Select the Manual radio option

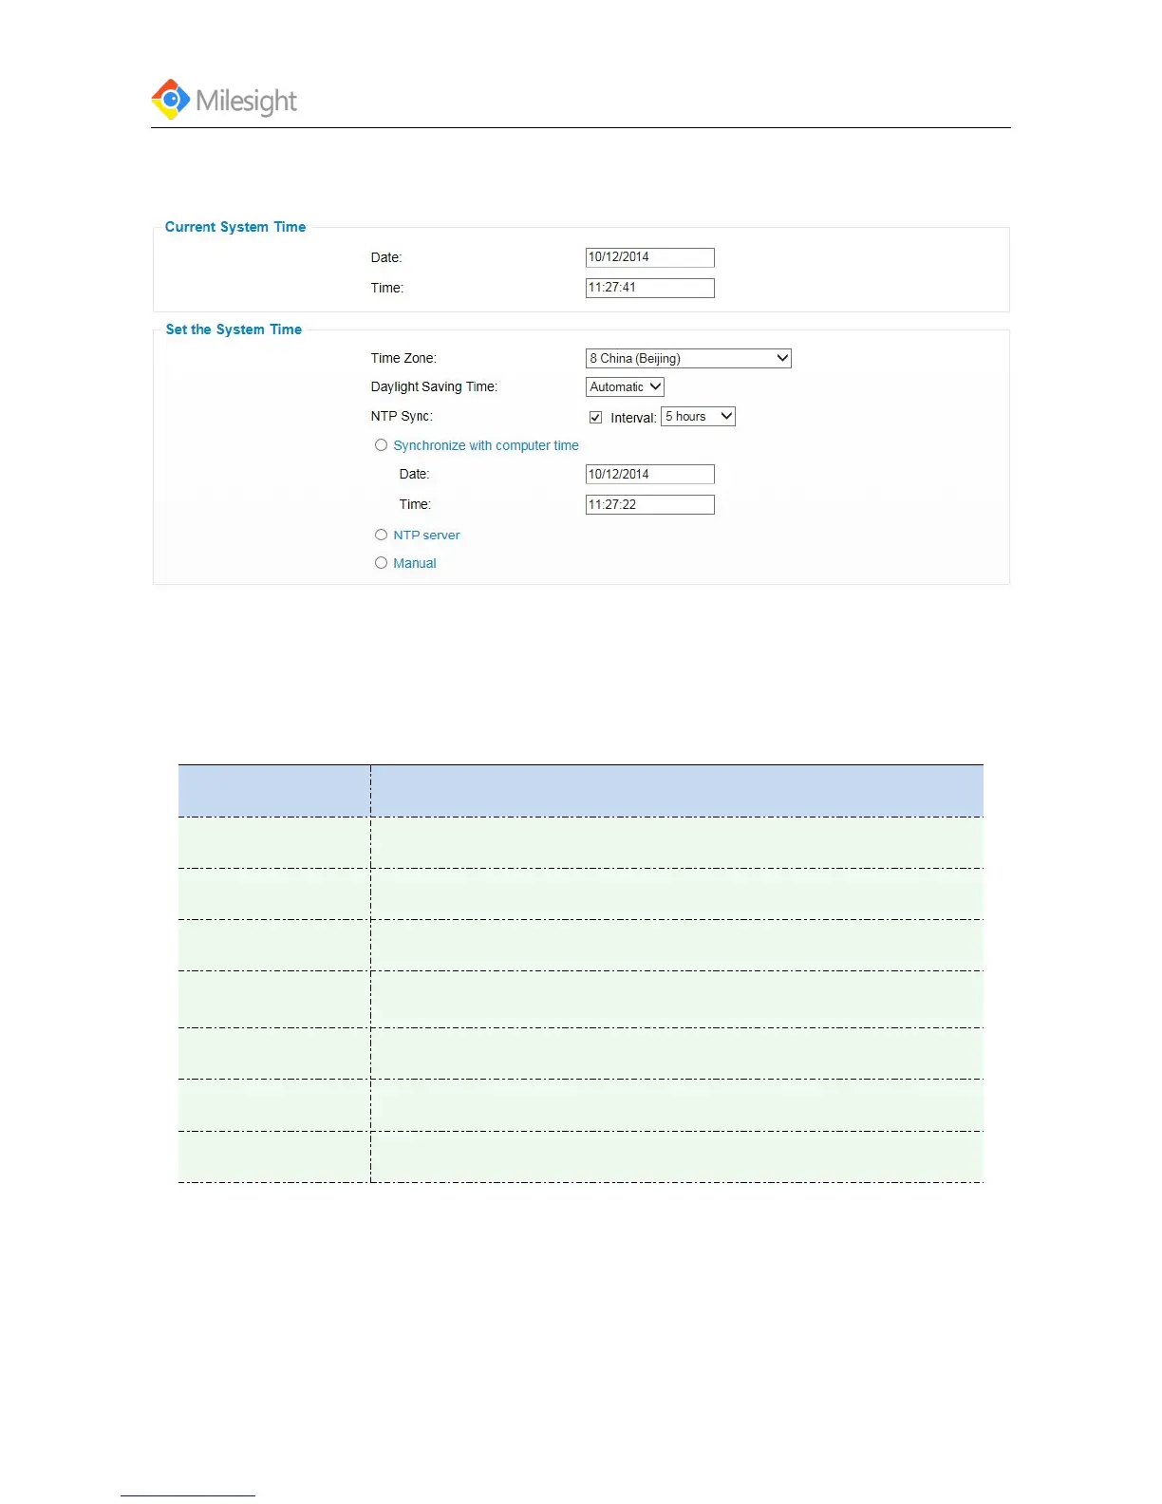click(381, 563)
